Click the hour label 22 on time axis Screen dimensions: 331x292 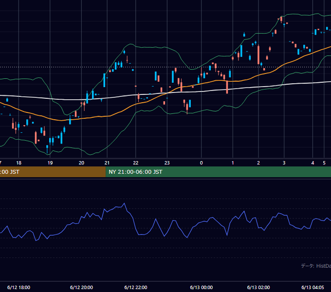(136, 163)
